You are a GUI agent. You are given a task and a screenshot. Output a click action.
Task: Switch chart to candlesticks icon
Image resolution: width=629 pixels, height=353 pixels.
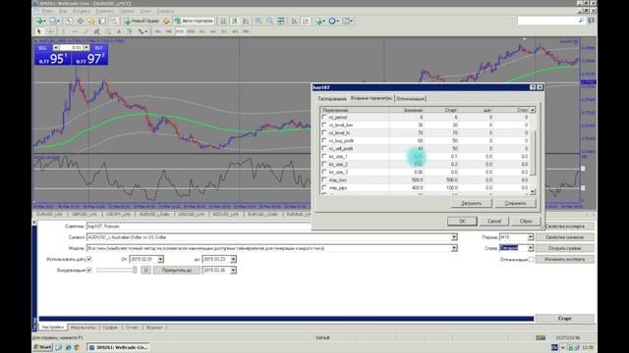pyautogui.click(x=235, y=21)
